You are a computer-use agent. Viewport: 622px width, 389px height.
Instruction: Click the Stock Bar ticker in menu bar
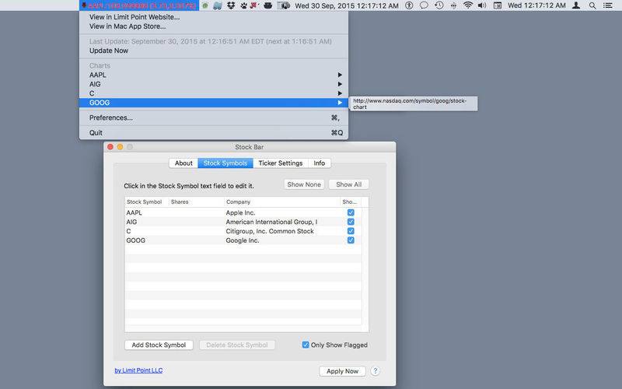pos(139,5)
